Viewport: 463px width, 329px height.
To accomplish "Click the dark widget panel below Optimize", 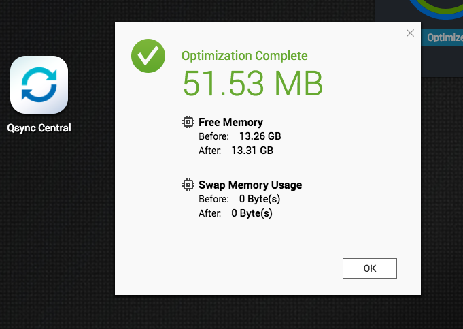I will coord(442,61).
